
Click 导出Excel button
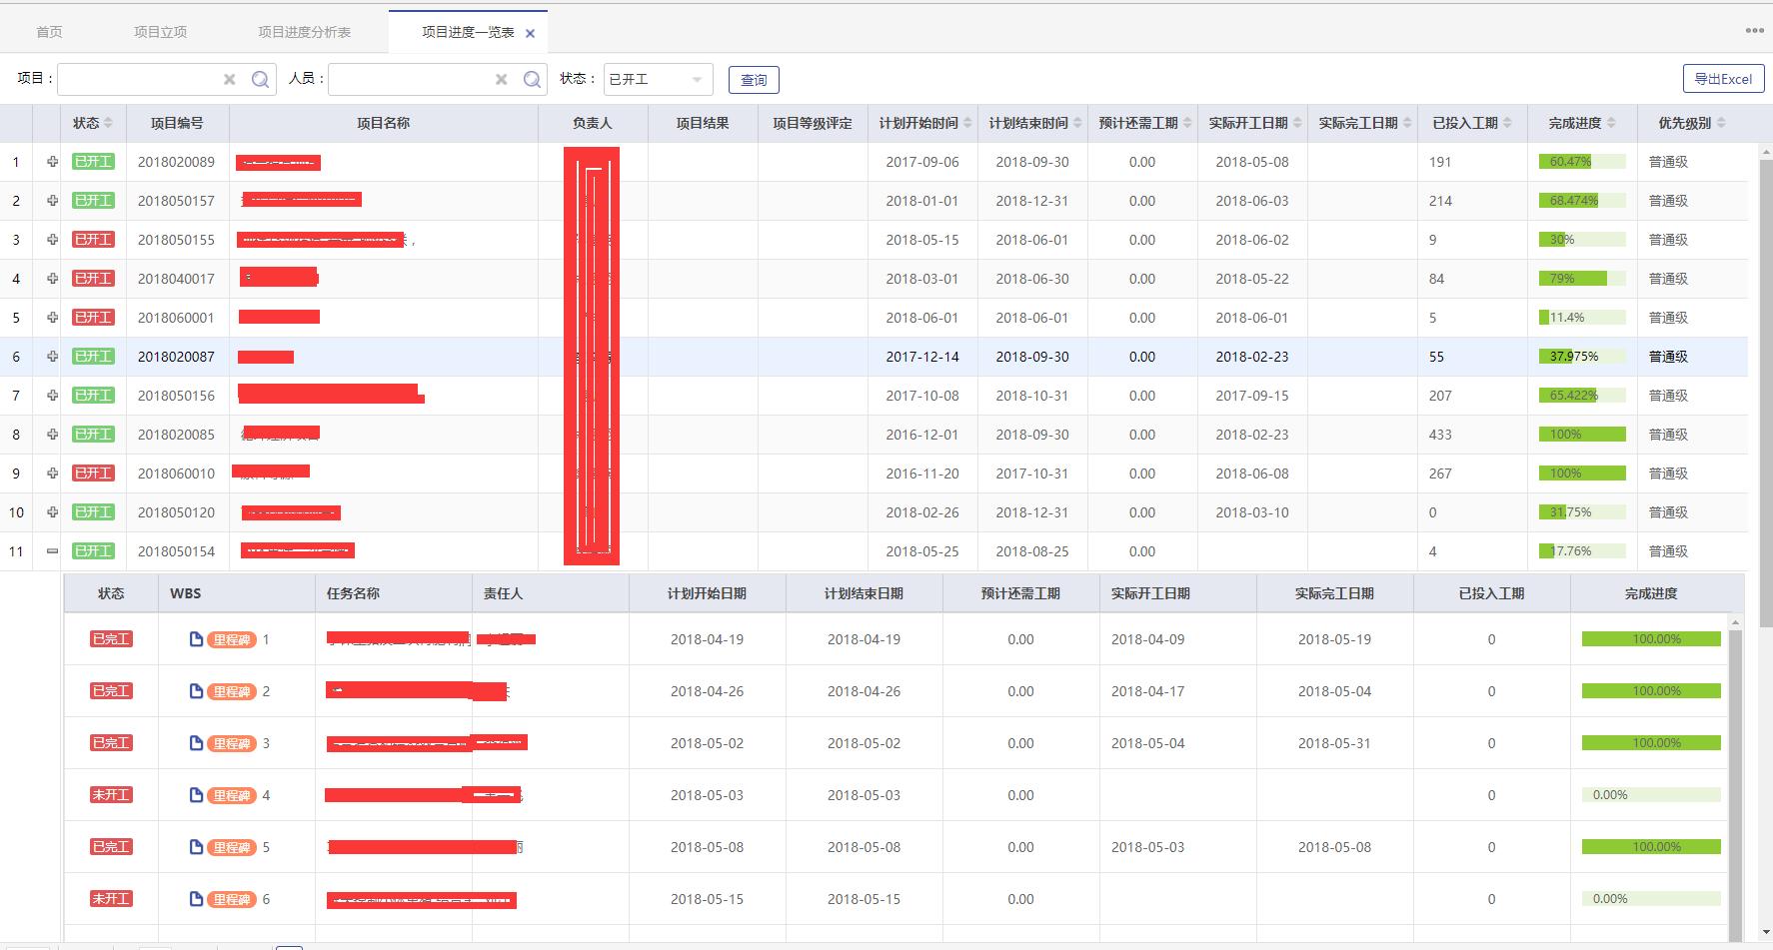click(x=1723, y=79)
